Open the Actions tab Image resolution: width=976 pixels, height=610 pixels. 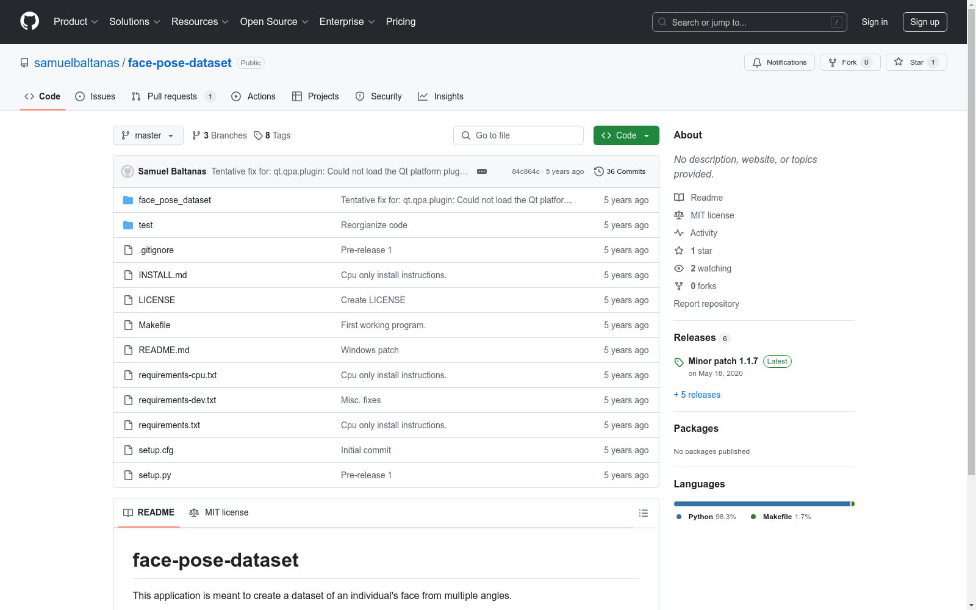point(254,96)
